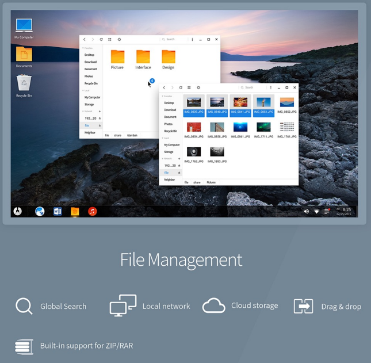Open Neighbor in the folders window sidebar
Viewport: 371px width, 363px height.
[90, 133]
